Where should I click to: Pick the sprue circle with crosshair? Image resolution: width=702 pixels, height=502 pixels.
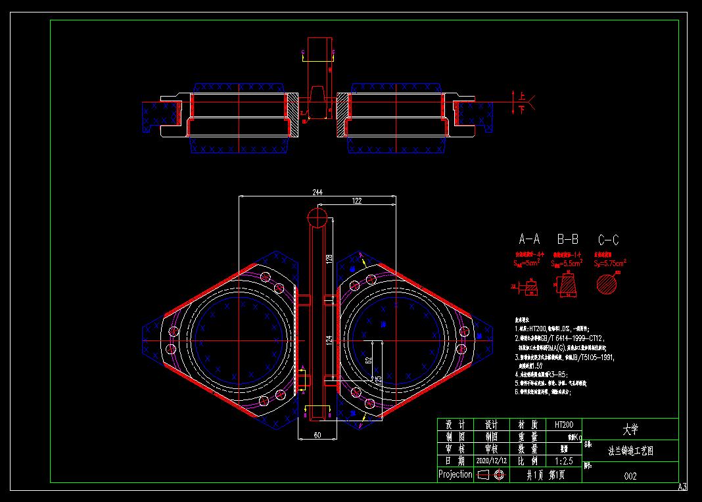[x=317, y=217]
